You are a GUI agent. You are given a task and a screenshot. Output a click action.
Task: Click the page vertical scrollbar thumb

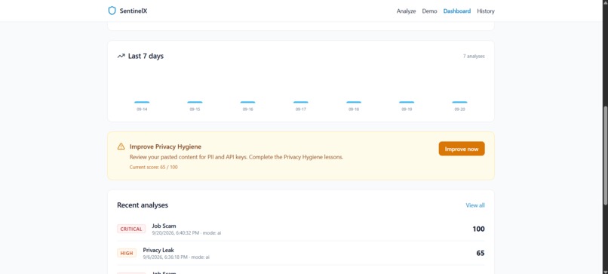605,155
